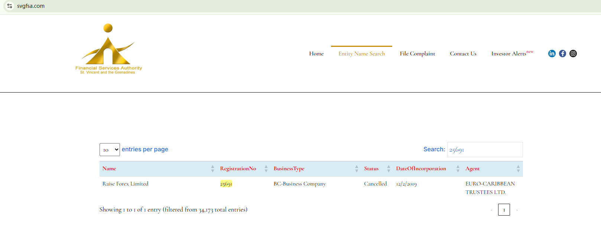This screenshot has width=601, height=226.
Task: Sort by Status column arrows
Action: point(389,169)
